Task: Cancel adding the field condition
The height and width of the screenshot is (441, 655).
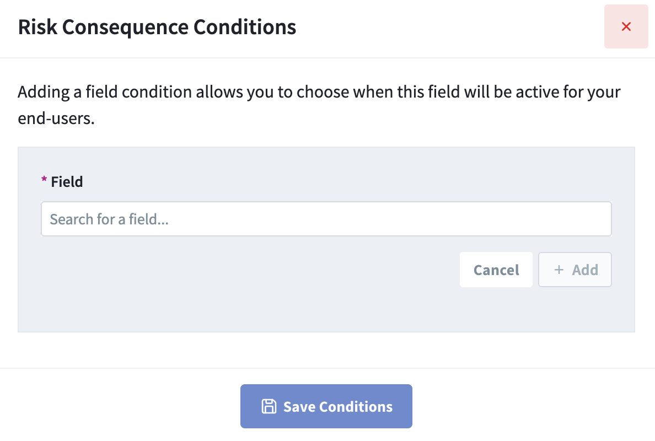Action: click(x=496, y=270)
